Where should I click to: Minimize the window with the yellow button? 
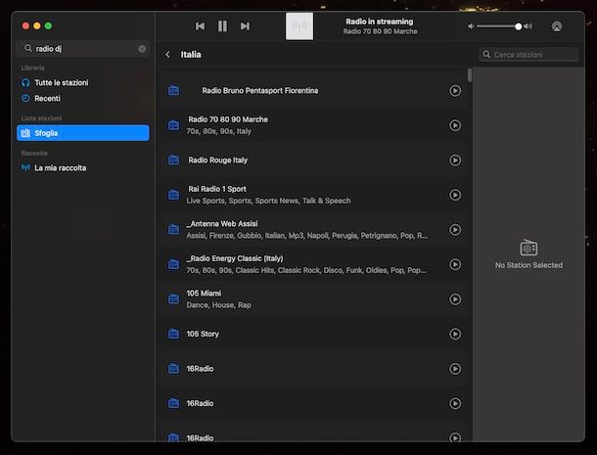[37, 25]
